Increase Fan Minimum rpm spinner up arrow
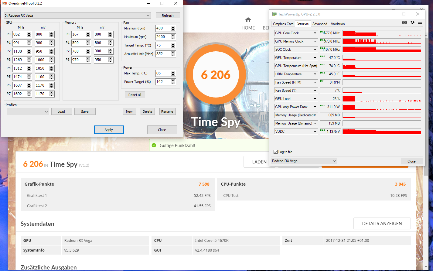Screen dimensions: 433x271 (173, 27)
